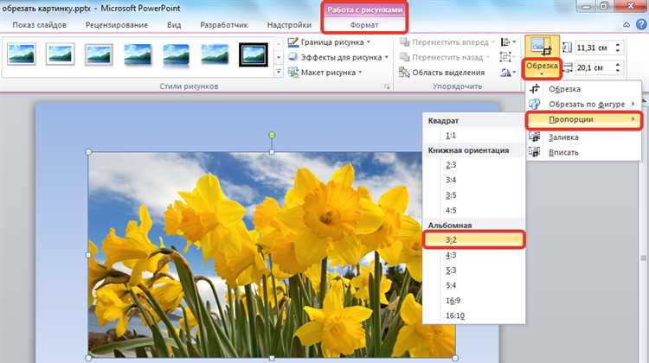
Task: Open Область выделения pane
Action: pyautogui.click(x=441, y=73)
